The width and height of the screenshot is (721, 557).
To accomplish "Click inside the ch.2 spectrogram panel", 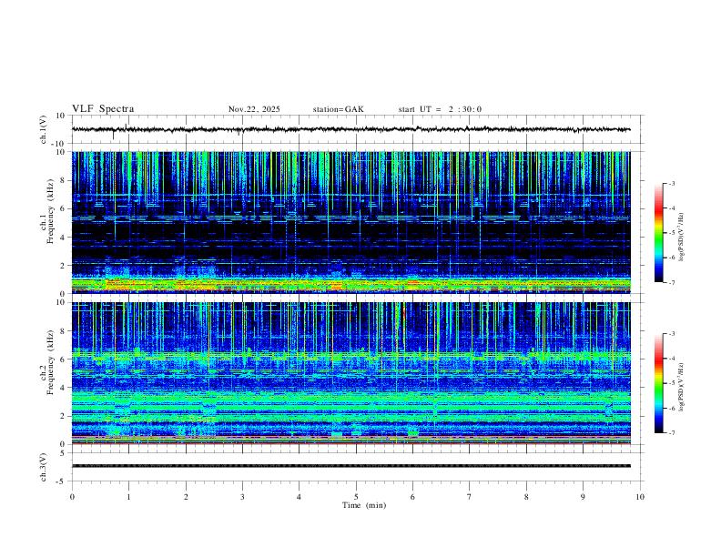I will pyautogui.click(x=350, y=373).
